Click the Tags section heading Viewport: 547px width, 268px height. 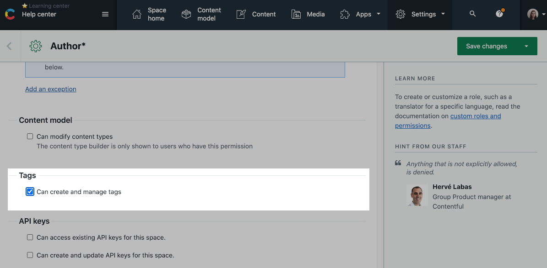point(27,175)
